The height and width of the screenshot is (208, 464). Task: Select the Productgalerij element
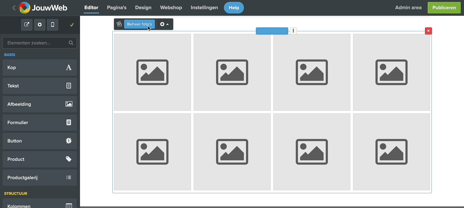pos(40,178)
